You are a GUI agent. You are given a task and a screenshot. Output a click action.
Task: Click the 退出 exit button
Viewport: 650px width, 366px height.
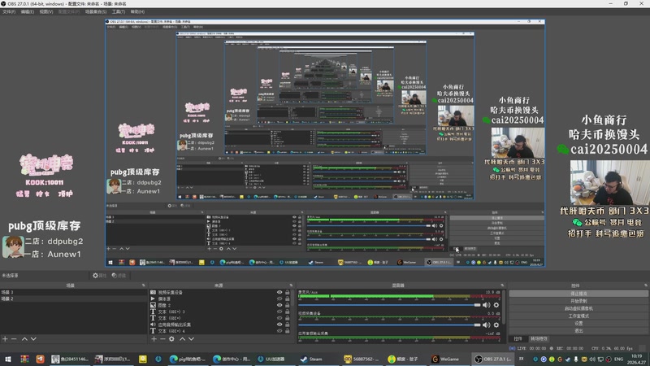coord(578,331)
